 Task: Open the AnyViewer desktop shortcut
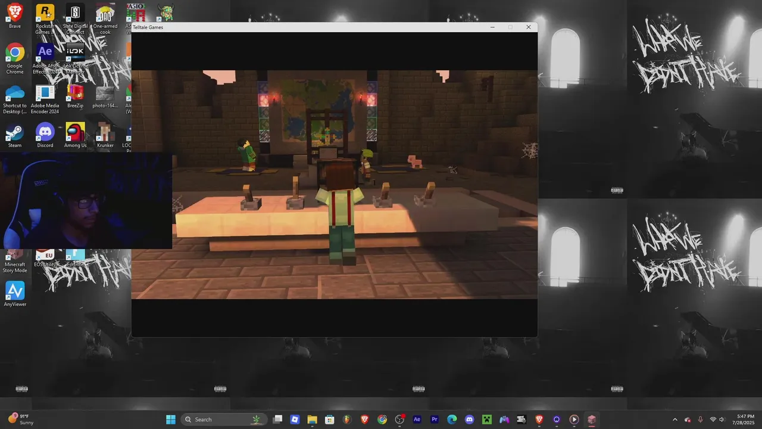coord(15,294)
